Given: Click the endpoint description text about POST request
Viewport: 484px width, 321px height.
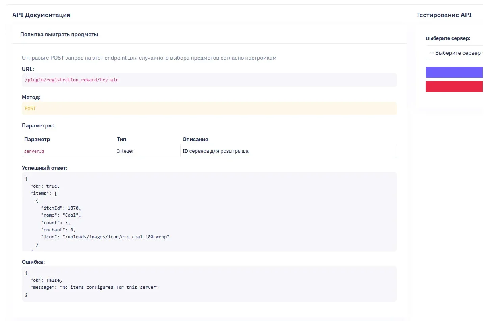Looking at the screenshot, I should point(149,58).
